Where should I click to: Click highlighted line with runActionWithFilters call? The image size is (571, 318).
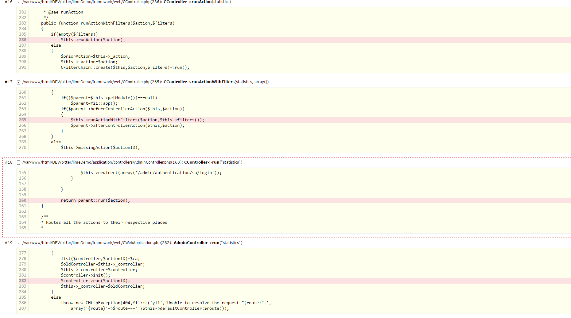(x=137, y=120)
